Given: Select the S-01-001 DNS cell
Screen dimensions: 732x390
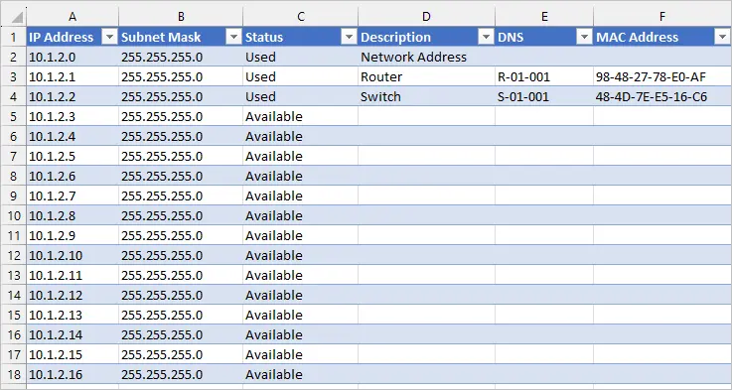Looking at the screenshot, I should pyautogui.click(x=544, y=96).
